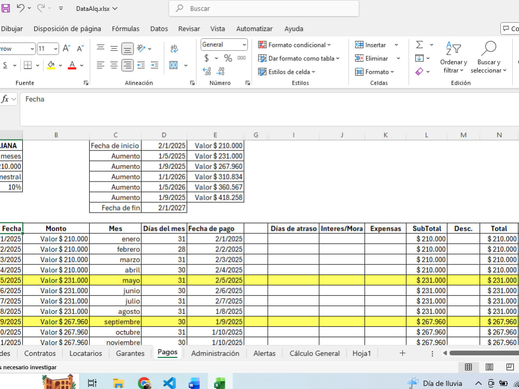519x389 pixels.
Task: Open Visual Studio Code from taskbar
Action: 169,383
